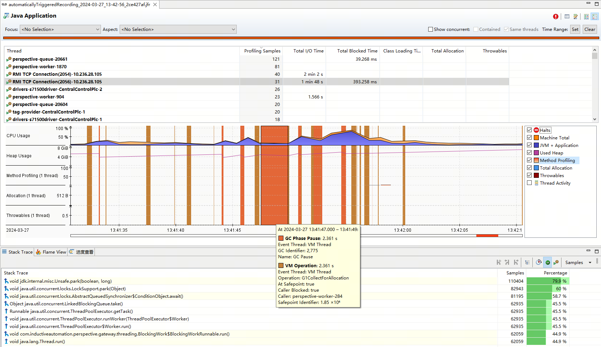Open the Aspect selection dropdown
This screenshot has width=601, height=347.
pyautogui.click(x=178, y=29)
